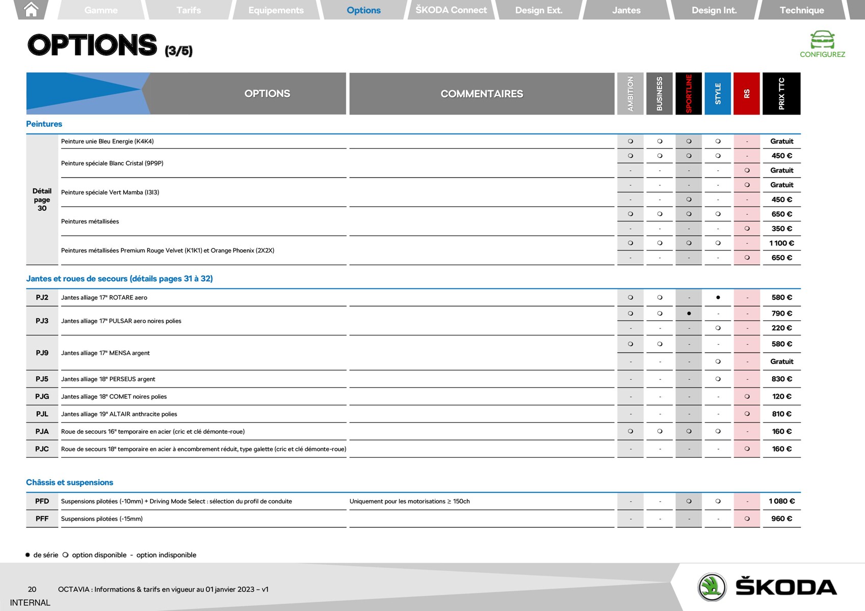865x611 pixels.
Task: Click the de série legend dot
Action: (x=28, y=555)
